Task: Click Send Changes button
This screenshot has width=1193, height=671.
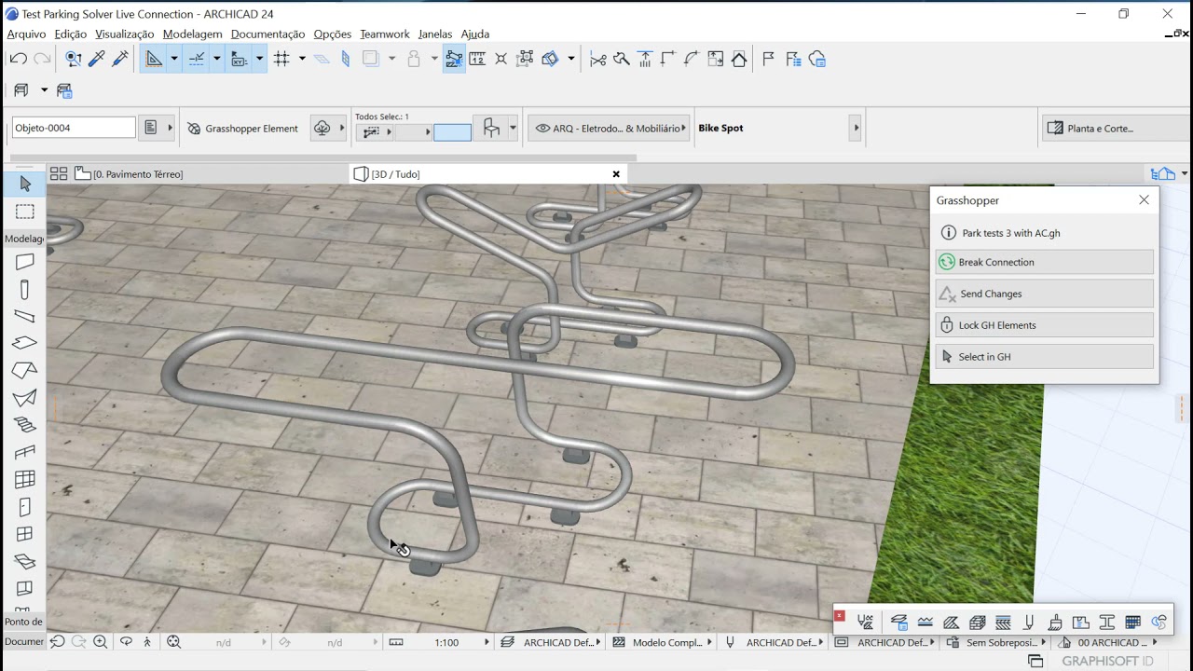Action: pos(1045,294)
